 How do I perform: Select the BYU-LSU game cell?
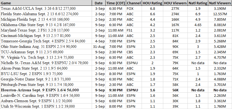[46, 74]
